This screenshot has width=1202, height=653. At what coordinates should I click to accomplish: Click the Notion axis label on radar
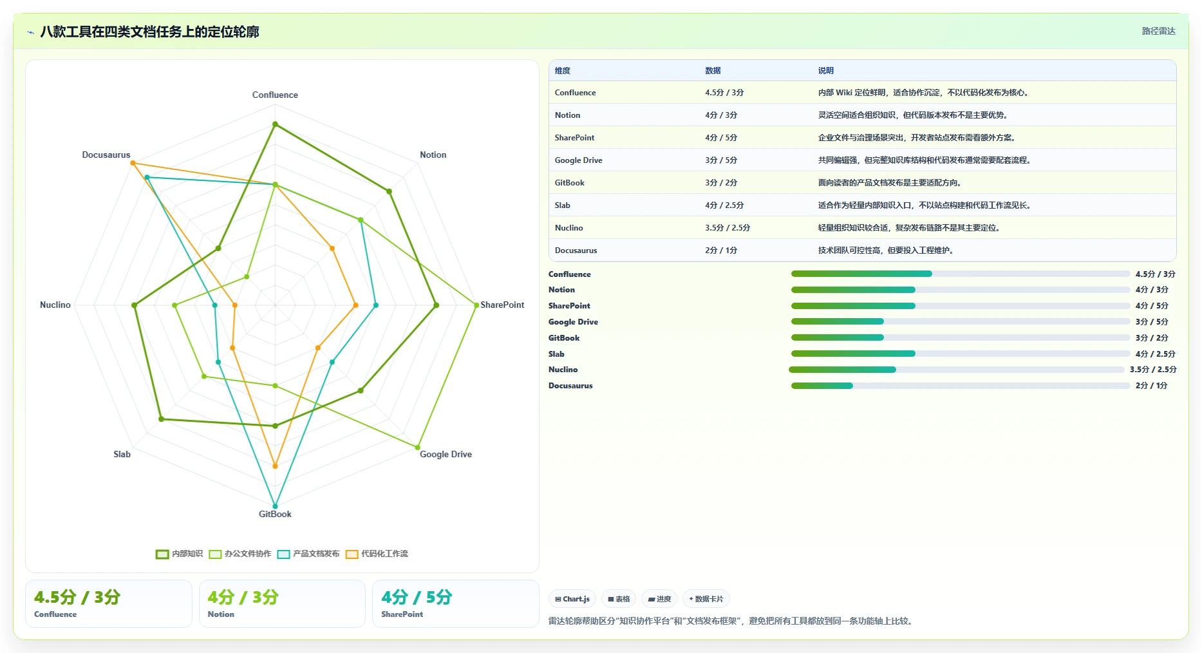433,155
